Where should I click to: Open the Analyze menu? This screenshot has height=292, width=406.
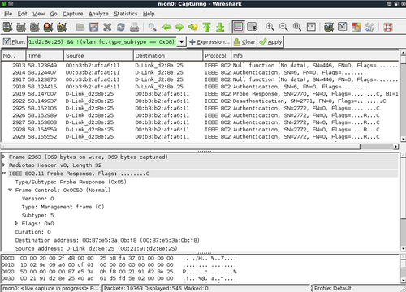point(98,14)
